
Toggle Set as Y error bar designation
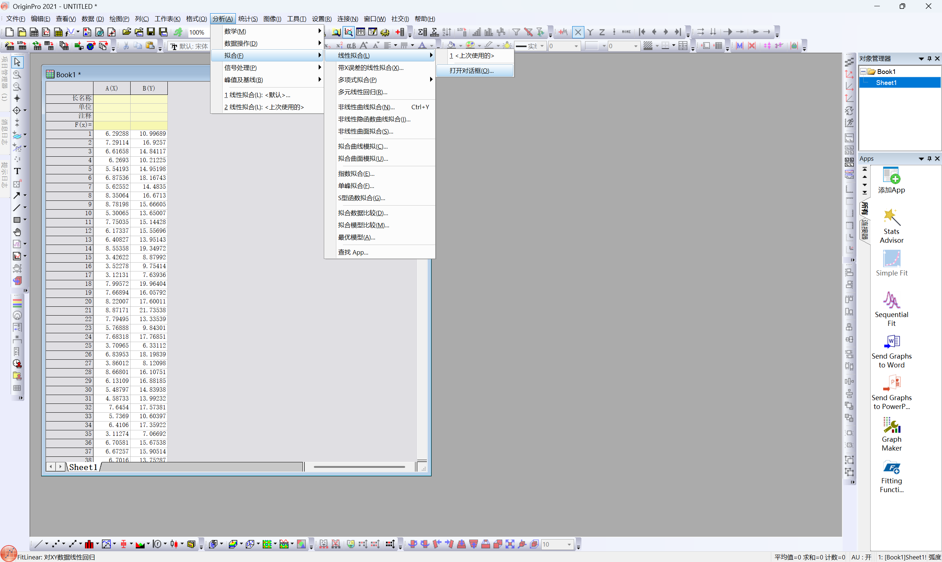click(x=614, y=32)
